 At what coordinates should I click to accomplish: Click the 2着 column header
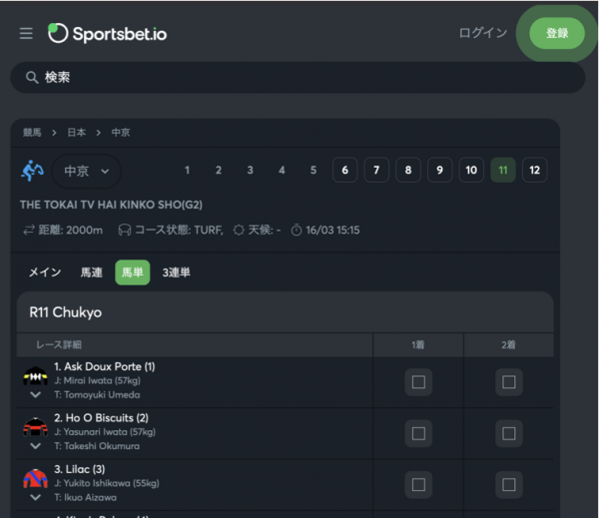(x=508, y=345)
